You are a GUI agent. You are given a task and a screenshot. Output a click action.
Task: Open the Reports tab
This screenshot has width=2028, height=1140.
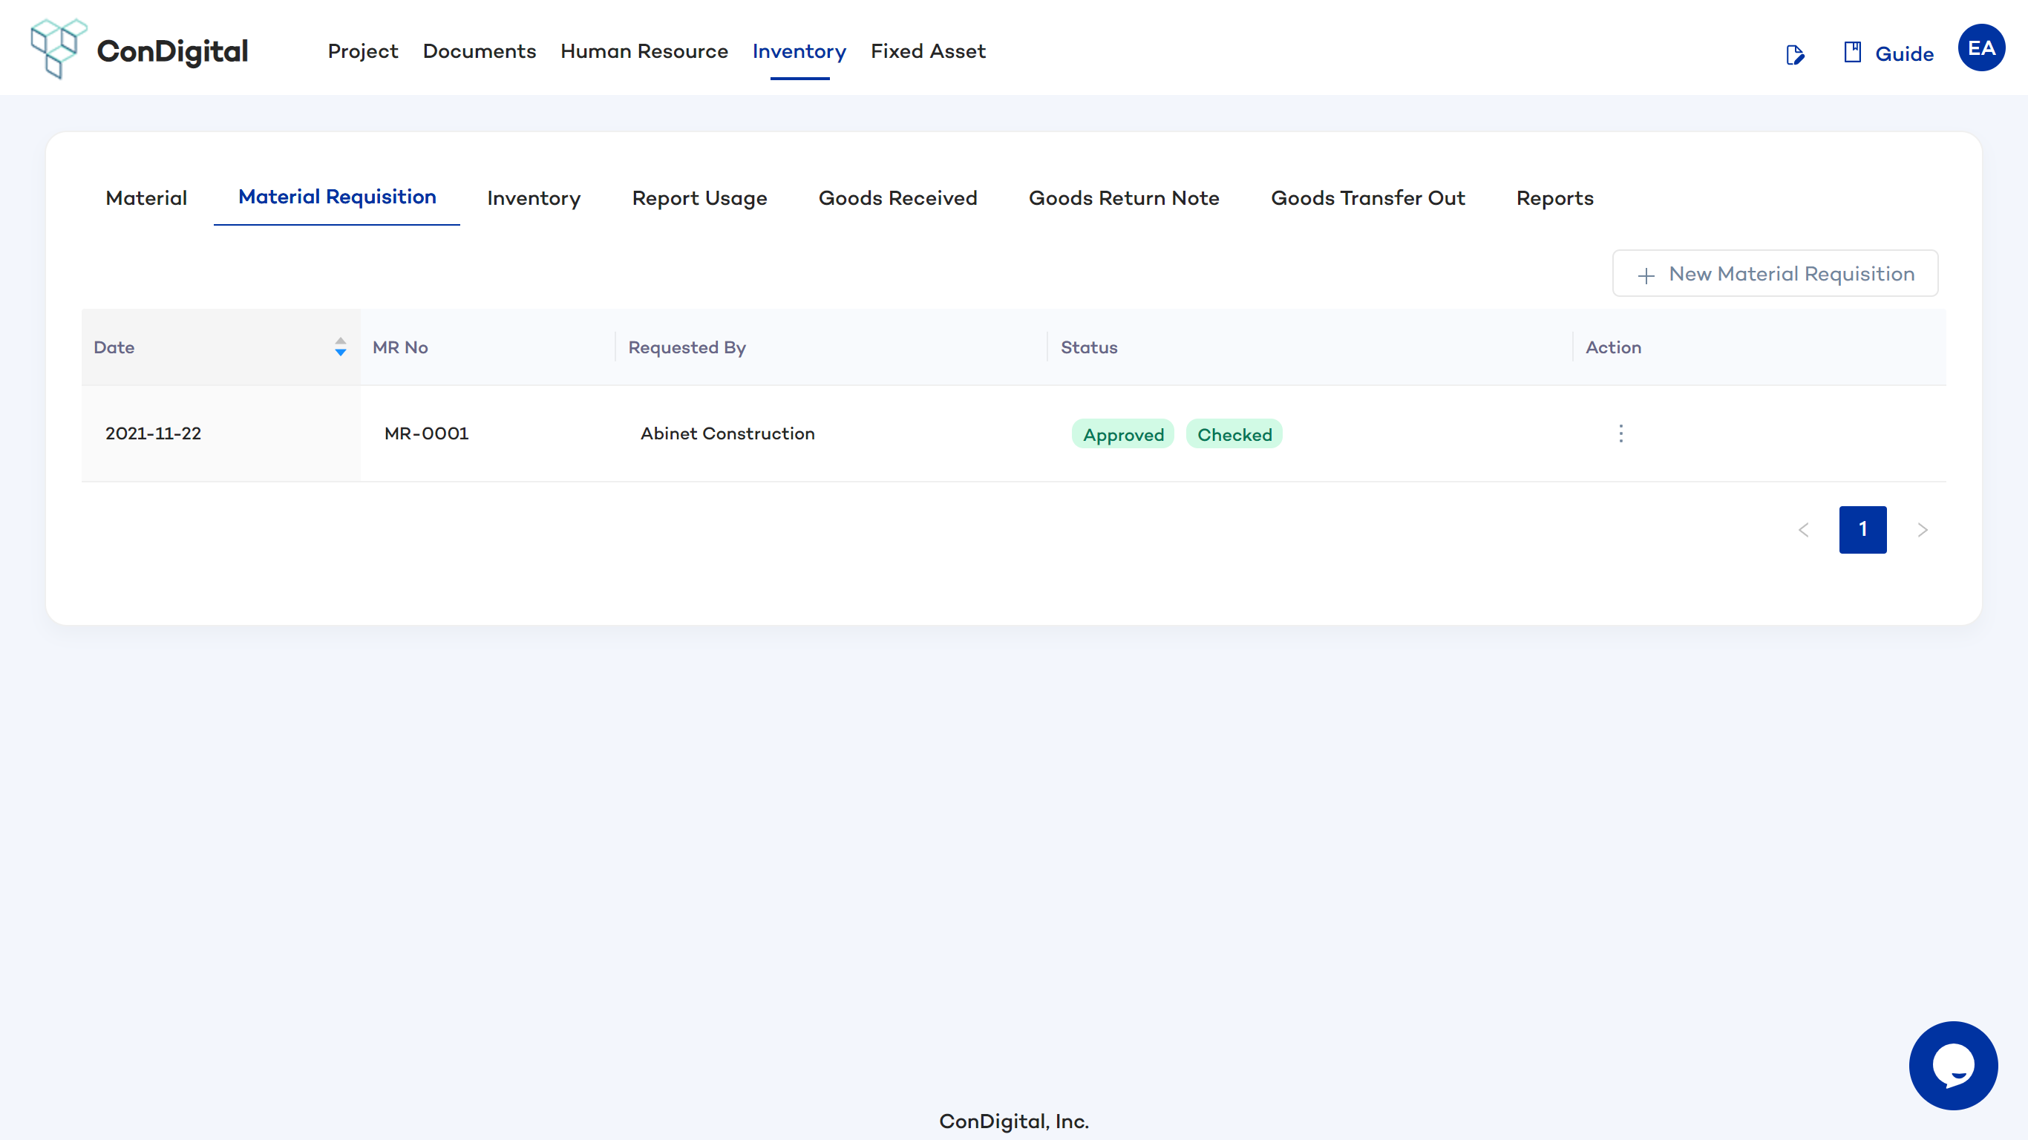point(1554,197)
